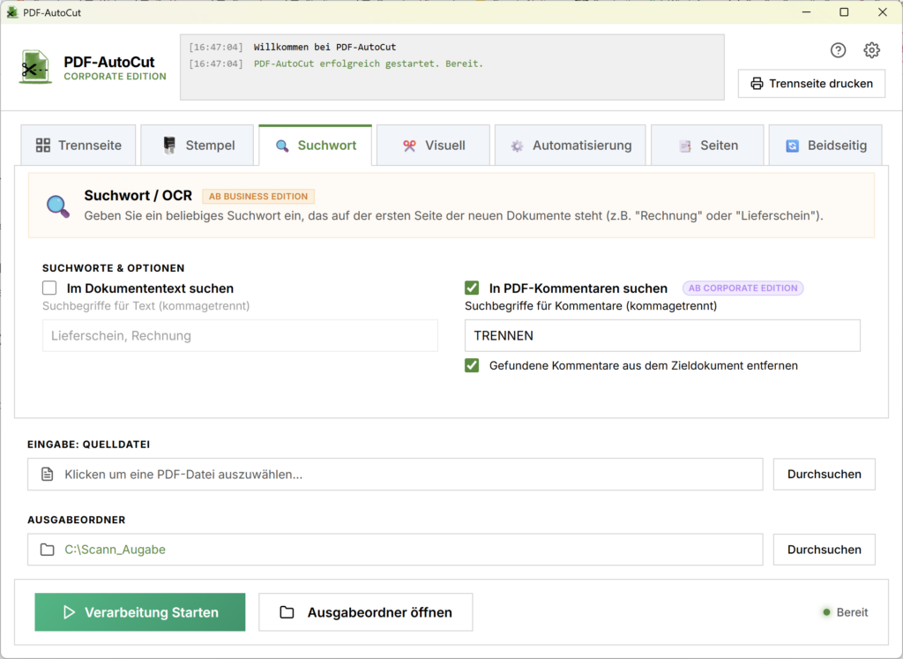
Task: Click the large magnifier icon beside Suchwort / OCR
Action: click(57, 206)
